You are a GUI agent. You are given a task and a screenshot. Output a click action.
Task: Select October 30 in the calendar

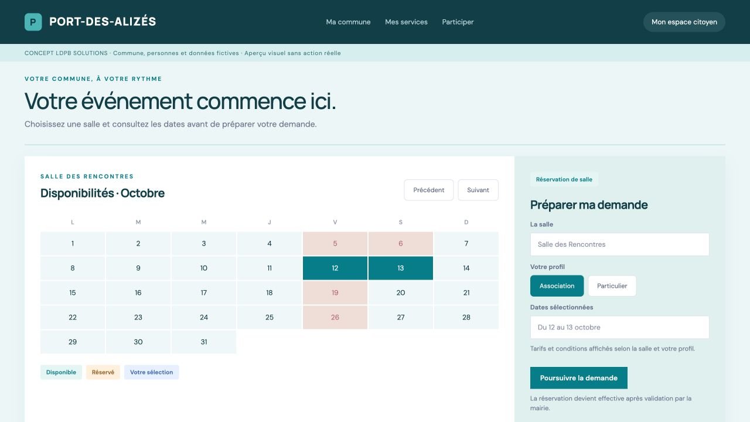point(138,342)
